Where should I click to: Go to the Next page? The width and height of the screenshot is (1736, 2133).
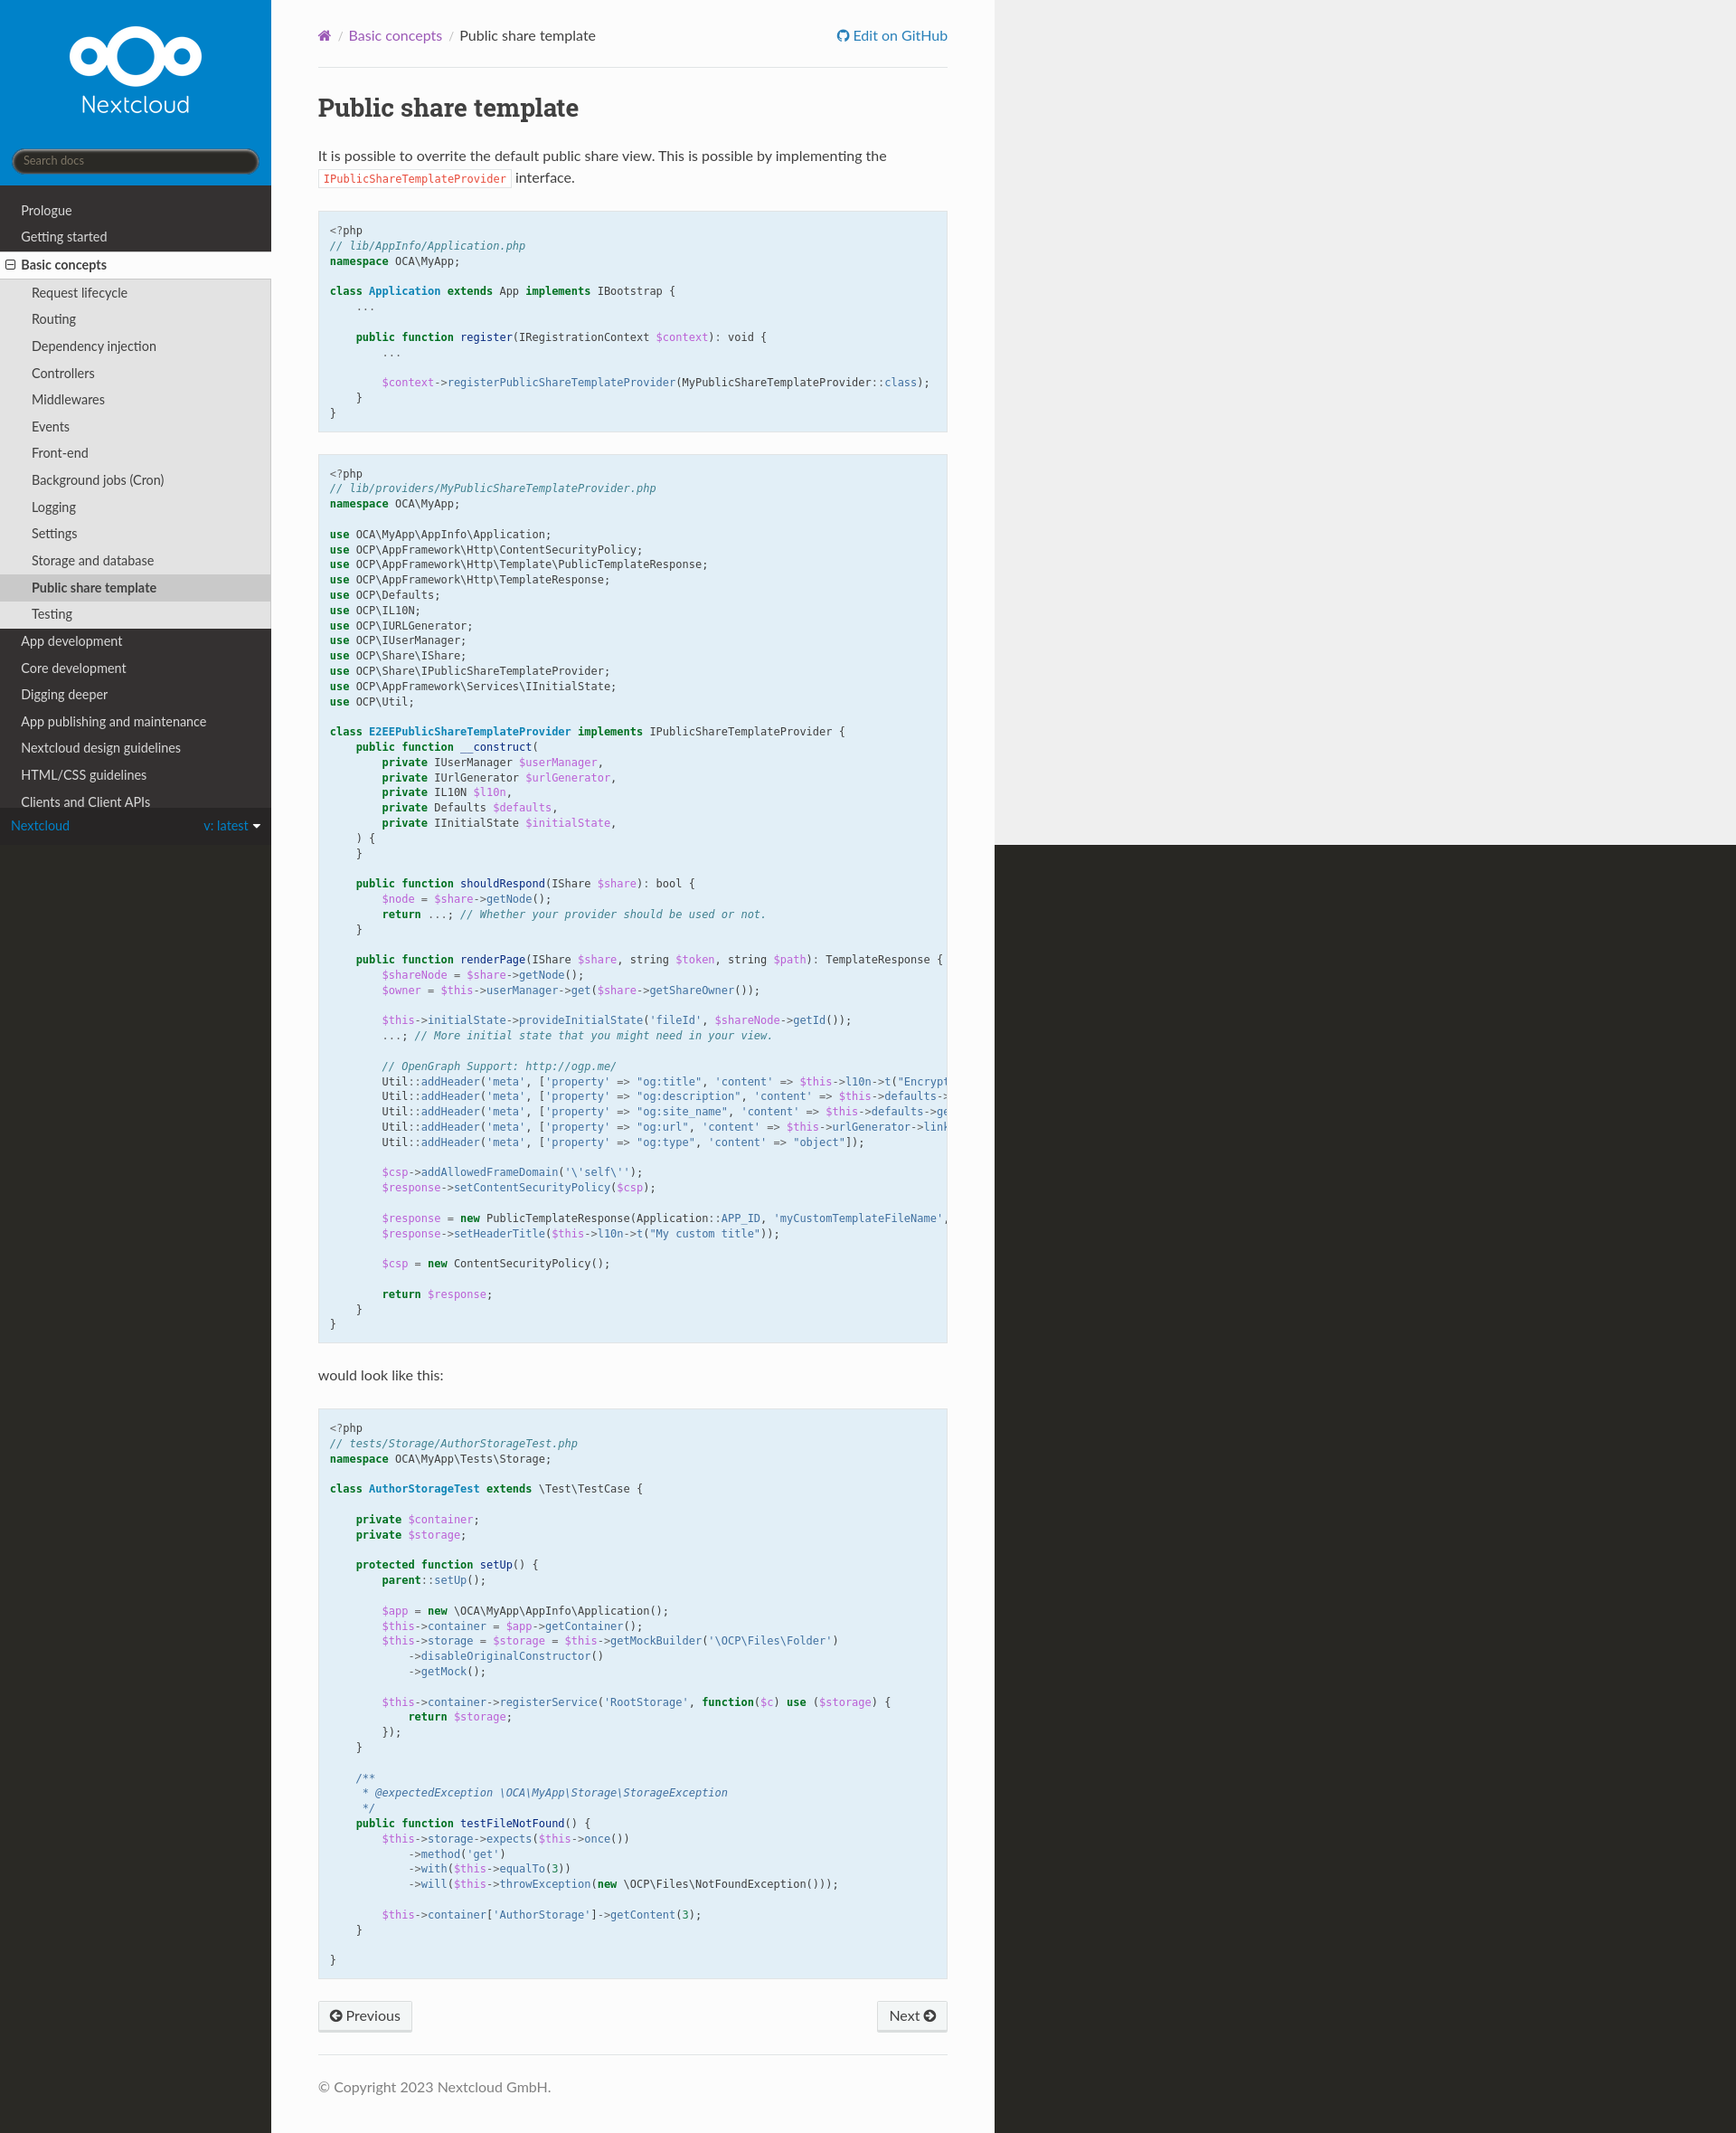click(x=911, y=2016)
